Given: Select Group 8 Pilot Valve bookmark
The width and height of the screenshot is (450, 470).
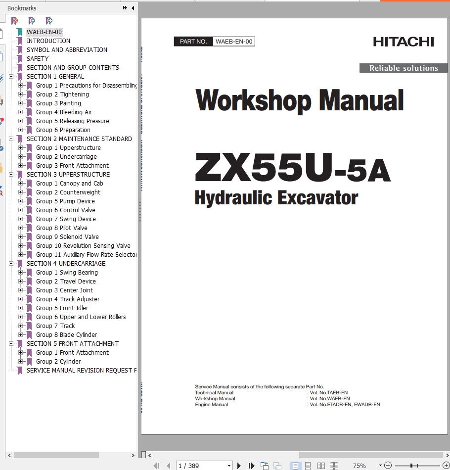Looking at the screenshot, I should click(62, 228).
